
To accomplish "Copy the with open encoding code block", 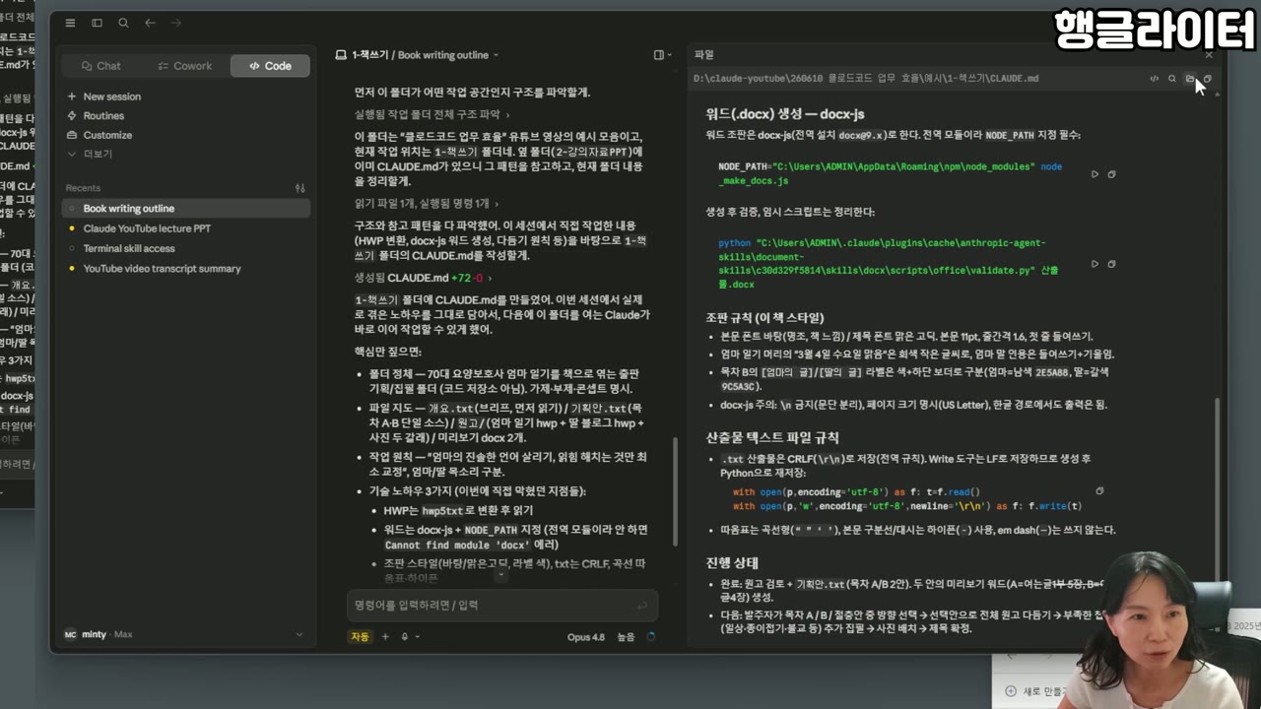I will 1099,491.
